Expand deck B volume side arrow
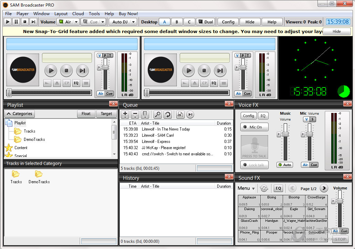Image resolution: width=355 pixels, height=249 pixels. point(237,68)
